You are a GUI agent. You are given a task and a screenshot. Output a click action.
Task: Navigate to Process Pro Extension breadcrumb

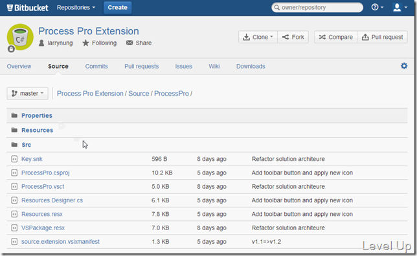coord(90,94)
